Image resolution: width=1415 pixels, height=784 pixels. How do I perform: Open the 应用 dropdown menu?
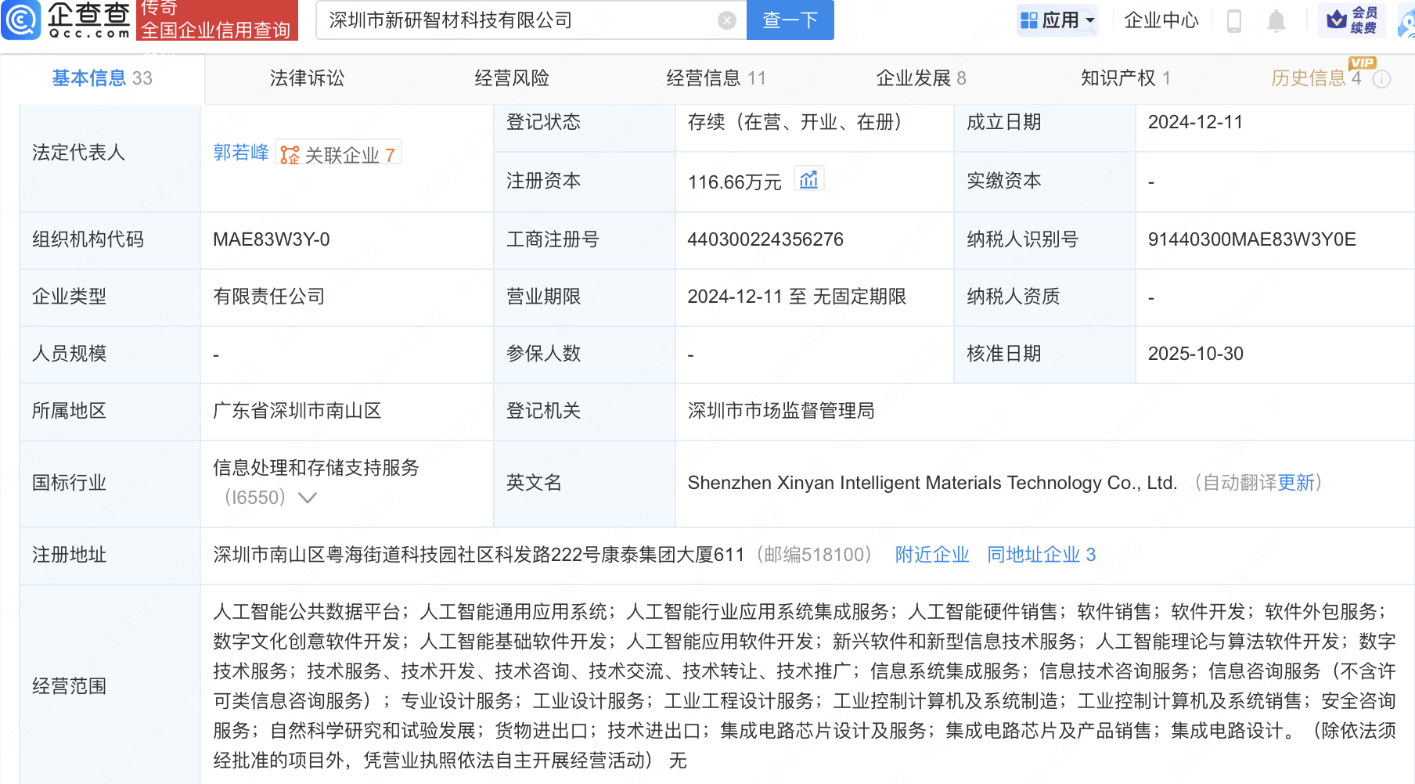click(1058, 20)
